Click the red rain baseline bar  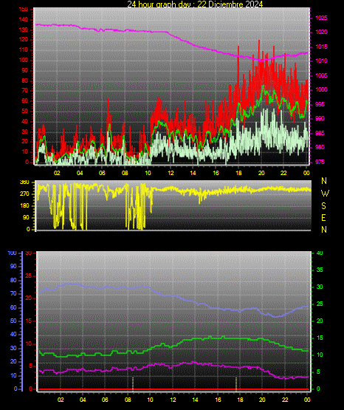coord(173,389)
